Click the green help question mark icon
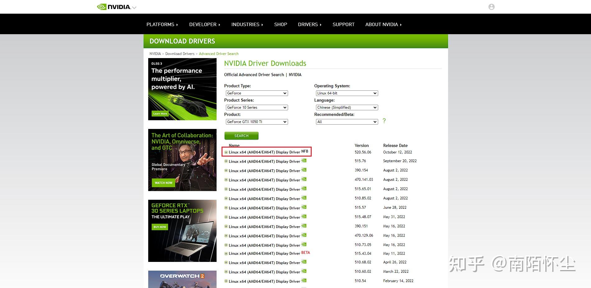 pos(384,121)
